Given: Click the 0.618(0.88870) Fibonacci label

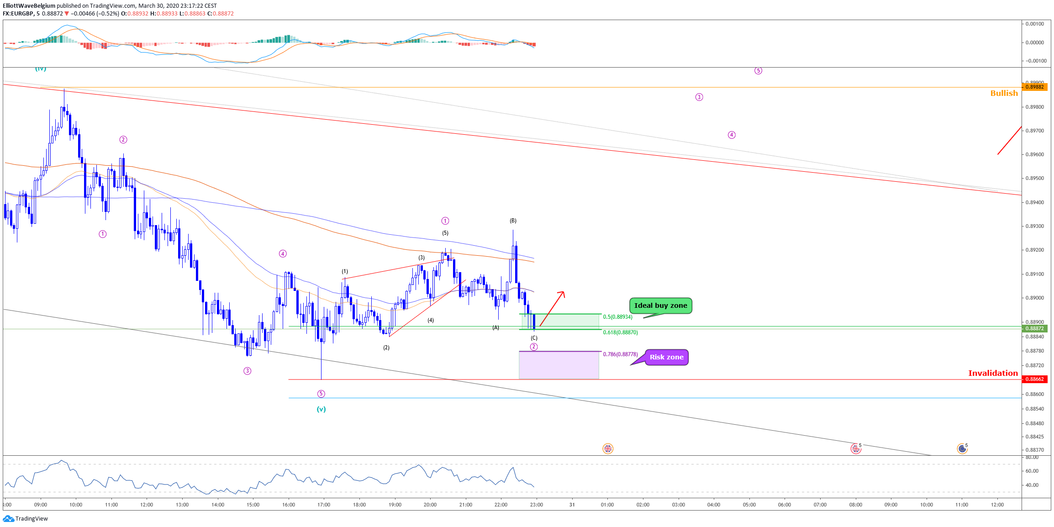Looking at the screenshot, I should [620, 332].
